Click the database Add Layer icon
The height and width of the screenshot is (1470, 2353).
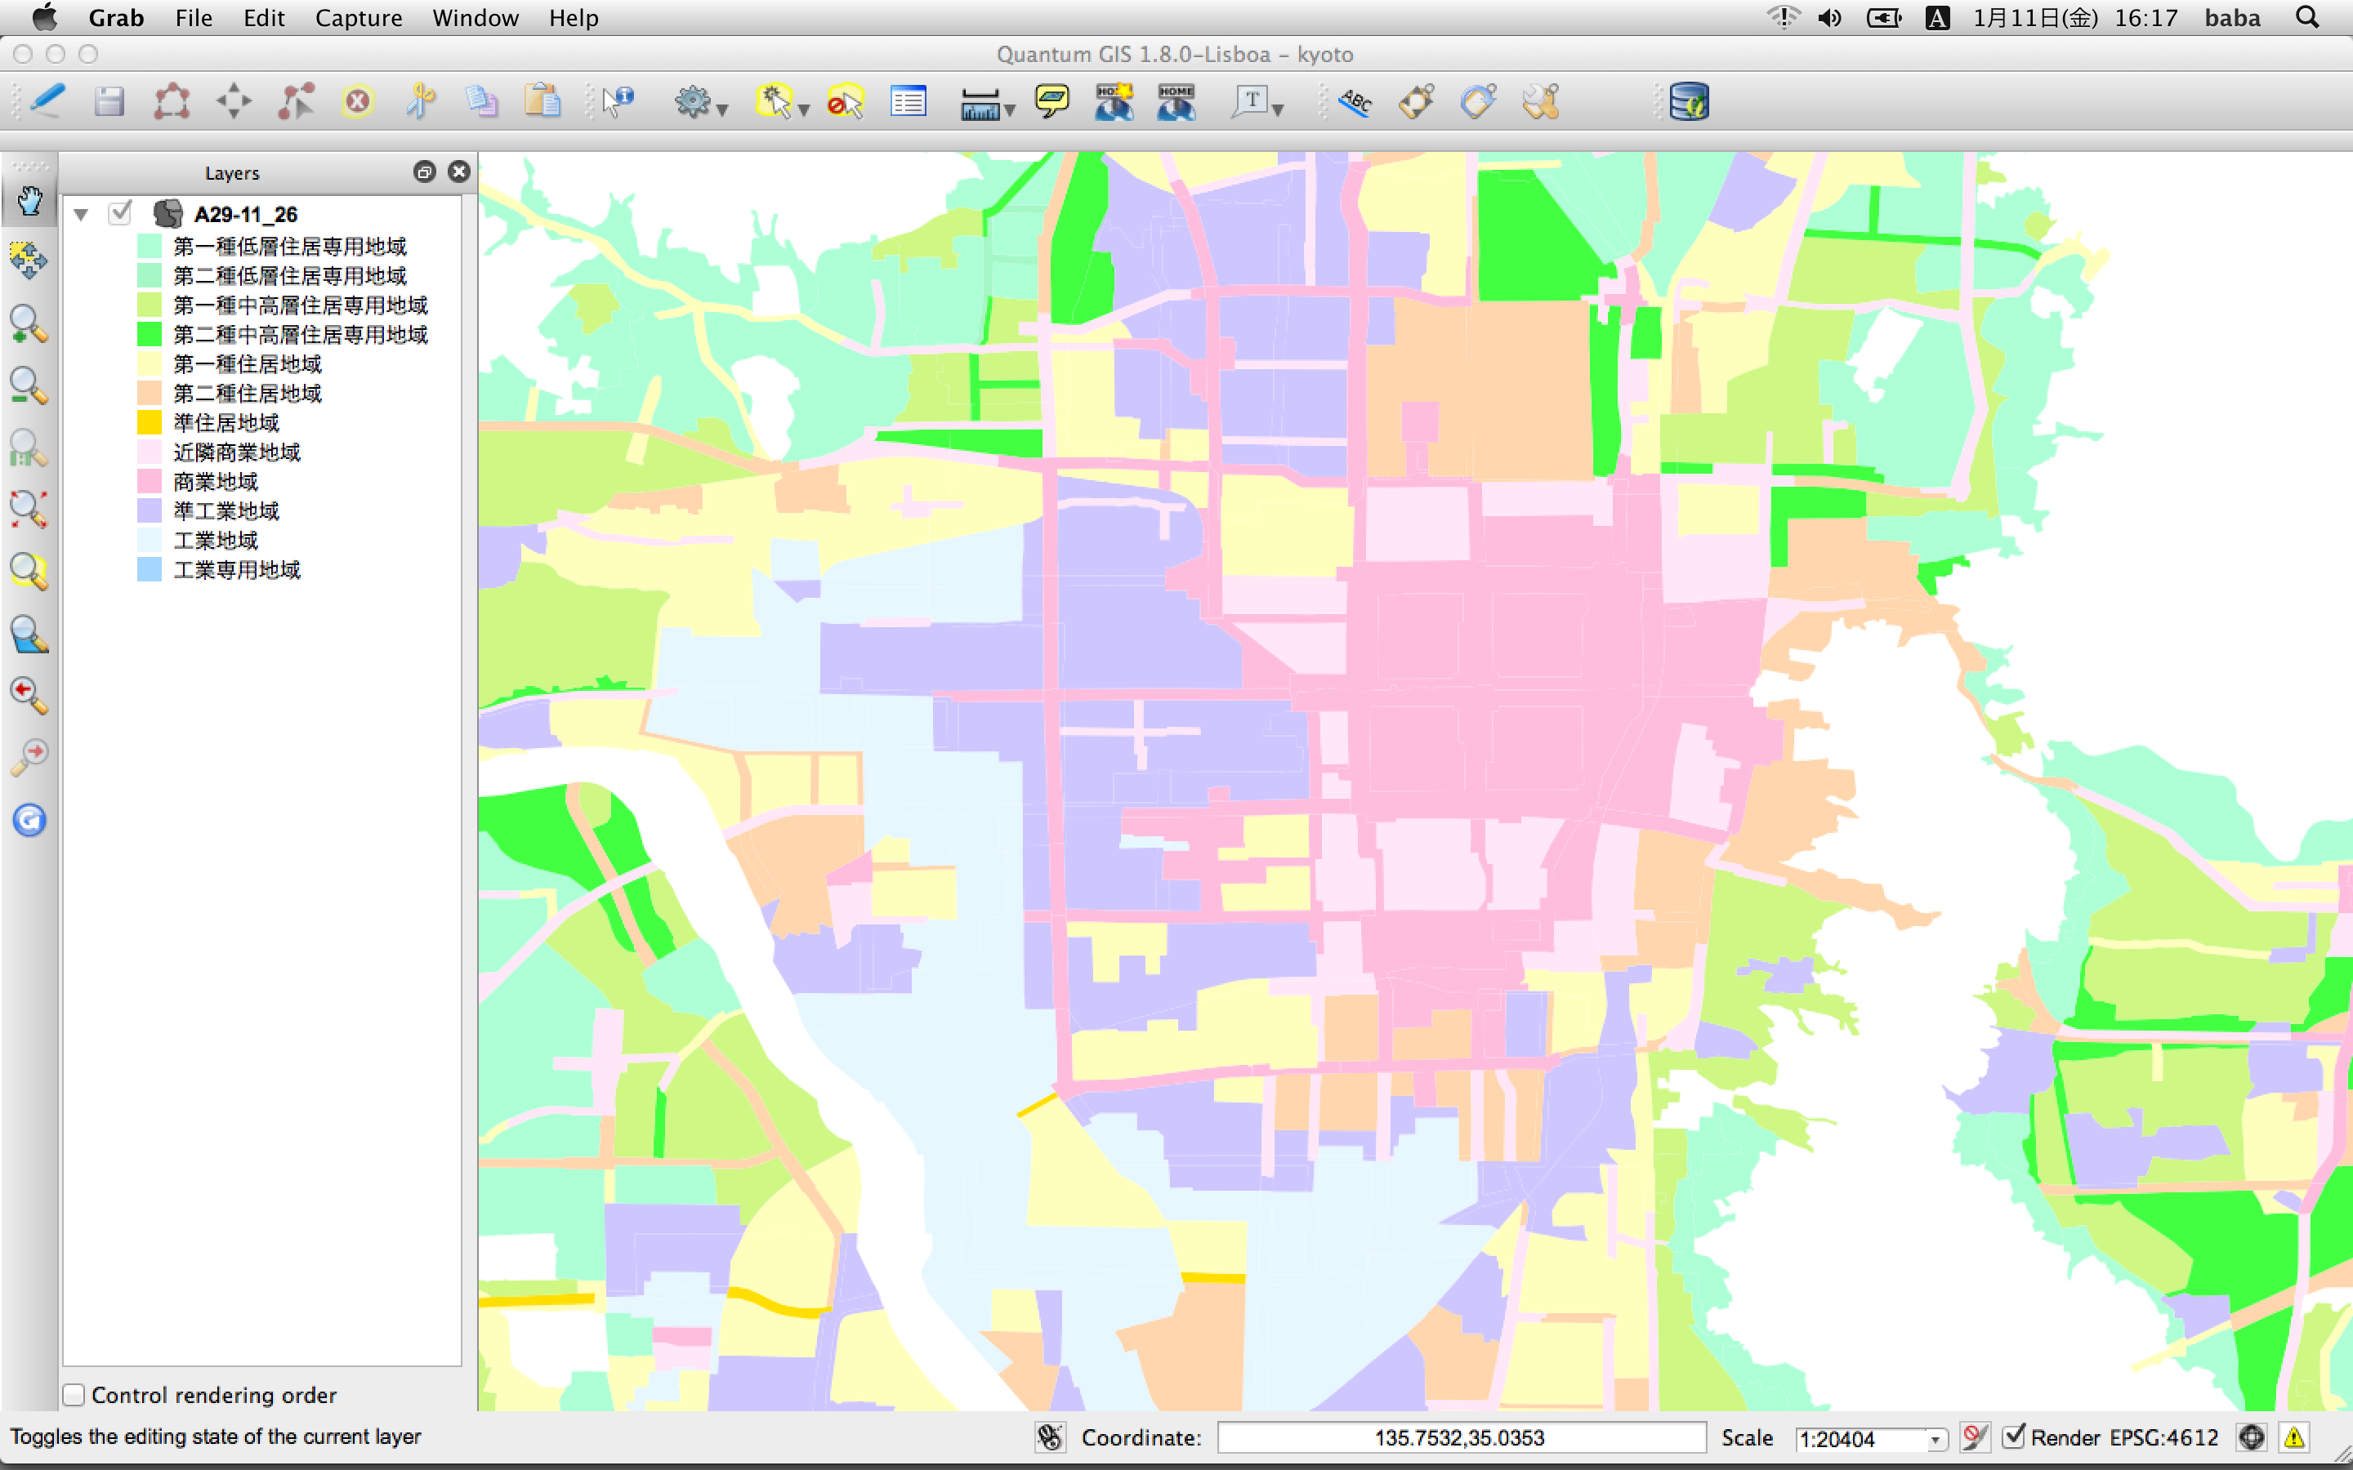1689,101
